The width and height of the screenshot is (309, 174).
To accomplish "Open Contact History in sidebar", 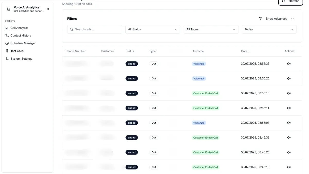I will (21, 35).
